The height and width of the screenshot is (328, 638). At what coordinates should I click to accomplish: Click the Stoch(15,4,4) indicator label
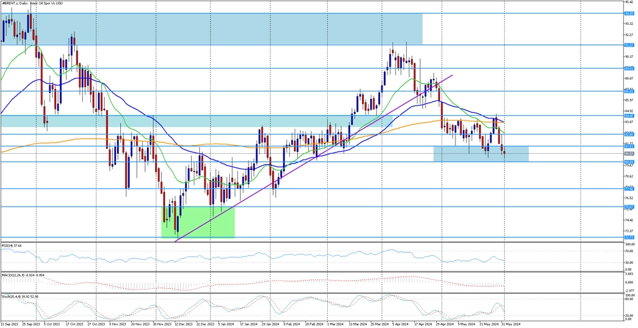tap(17, 297)
